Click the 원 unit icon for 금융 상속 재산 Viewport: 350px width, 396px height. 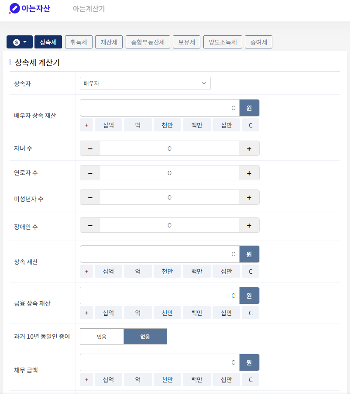tap(249, 296)
